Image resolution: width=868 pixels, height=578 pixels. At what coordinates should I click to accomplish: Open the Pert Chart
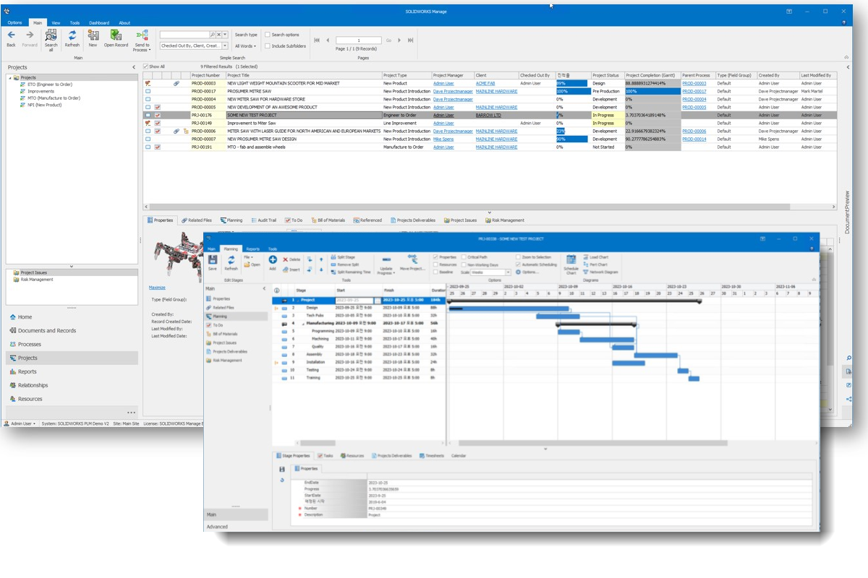[x=595, y=264]
